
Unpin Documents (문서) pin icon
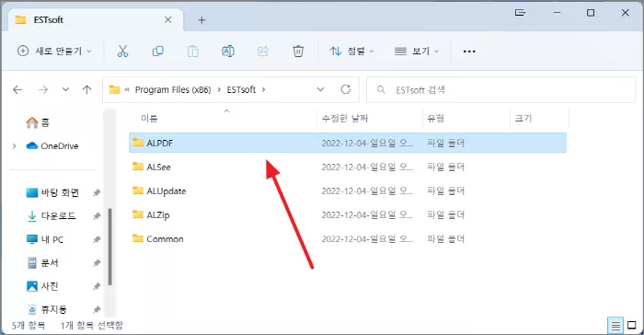tap(97, 262)
